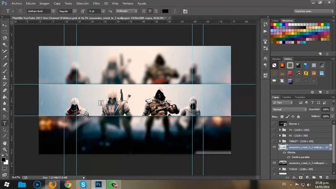
Task: Hide the Sombra paralela effect
Action: click(289, 157)
